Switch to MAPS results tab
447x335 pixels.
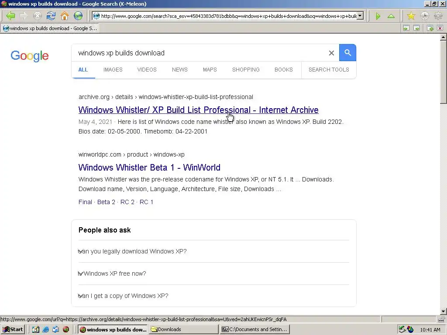tap(210, 70)
